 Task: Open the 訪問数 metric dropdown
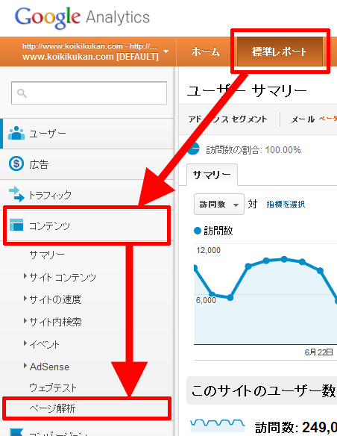click(x=219, y=205)
